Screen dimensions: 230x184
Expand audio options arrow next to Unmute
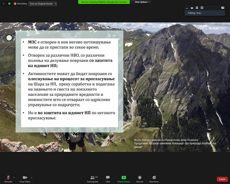pos(14,177)
